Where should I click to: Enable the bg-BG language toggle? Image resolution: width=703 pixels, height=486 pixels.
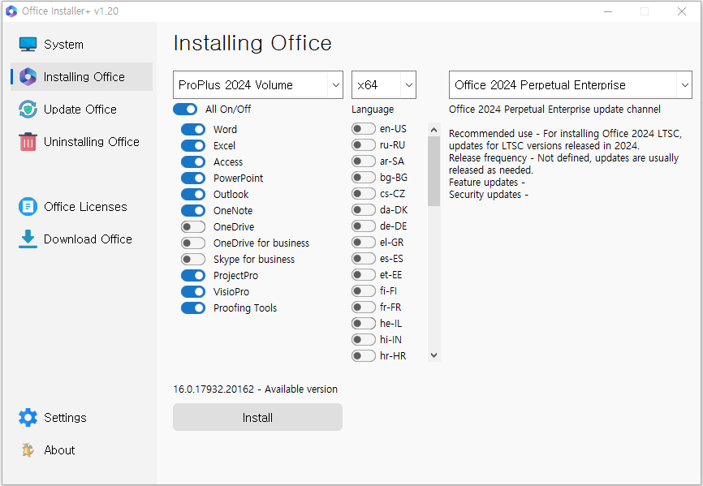click(x=364, y=178)
